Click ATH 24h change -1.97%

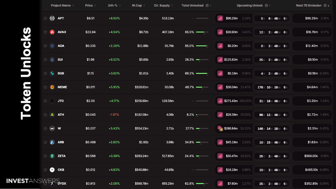114,115
